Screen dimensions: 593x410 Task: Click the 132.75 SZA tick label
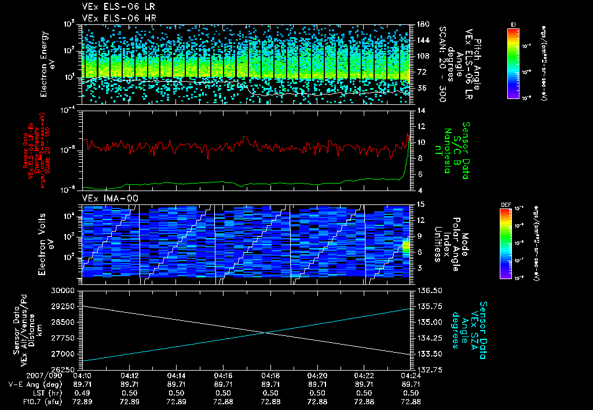pyautogui.click(x=429, y=370)
